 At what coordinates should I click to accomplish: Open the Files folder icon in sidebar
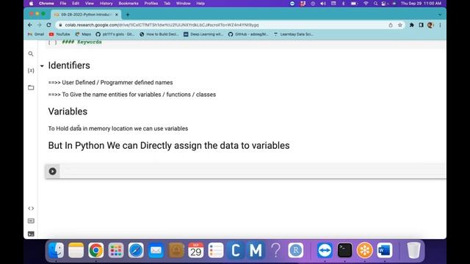pyautogui.click(x=31, y=88)
